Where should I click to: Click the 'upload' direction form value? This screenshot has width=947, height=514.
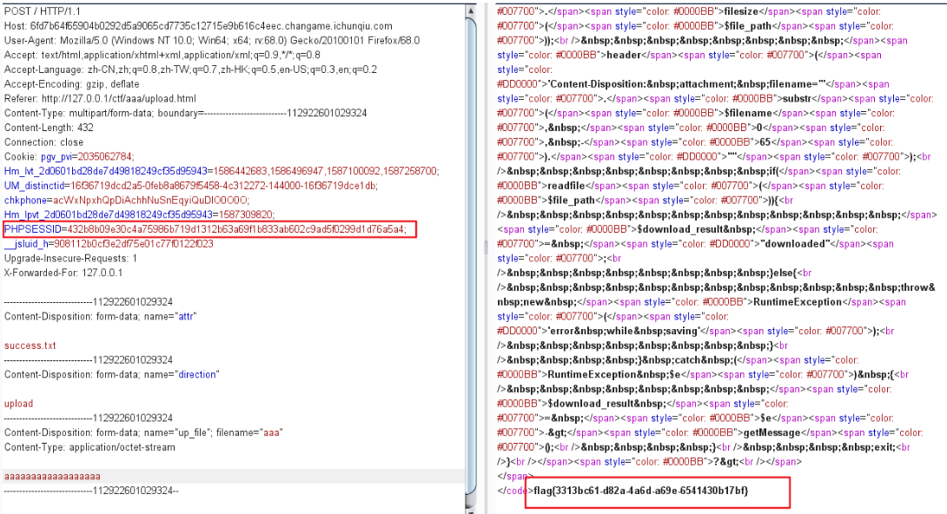click(x=18, y=404)
